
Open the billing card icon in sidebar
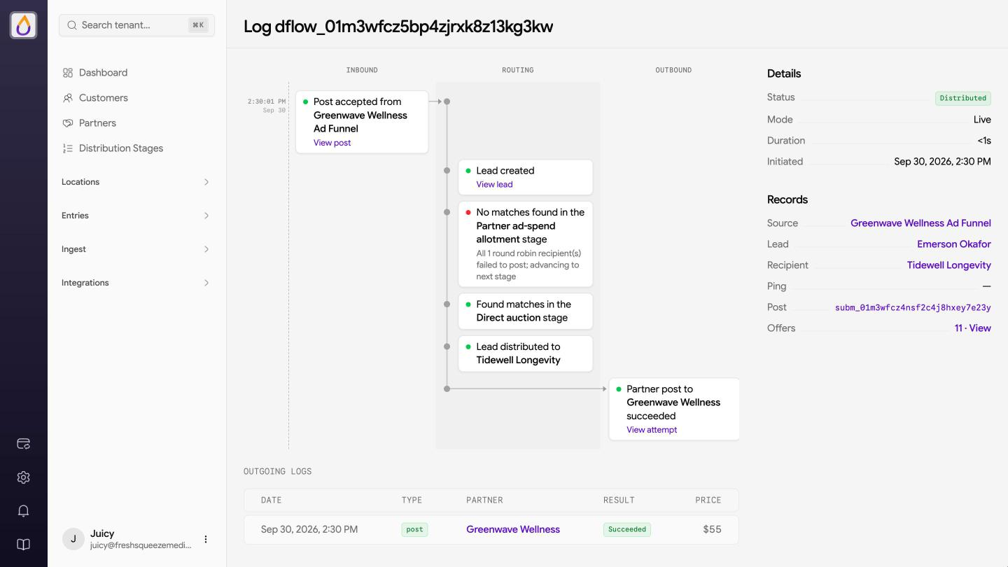[23, 444]
